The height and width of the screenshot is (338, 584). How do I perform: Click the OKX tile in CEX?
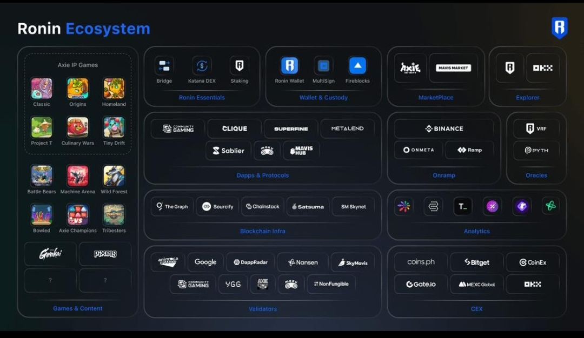tap(533, 284)
